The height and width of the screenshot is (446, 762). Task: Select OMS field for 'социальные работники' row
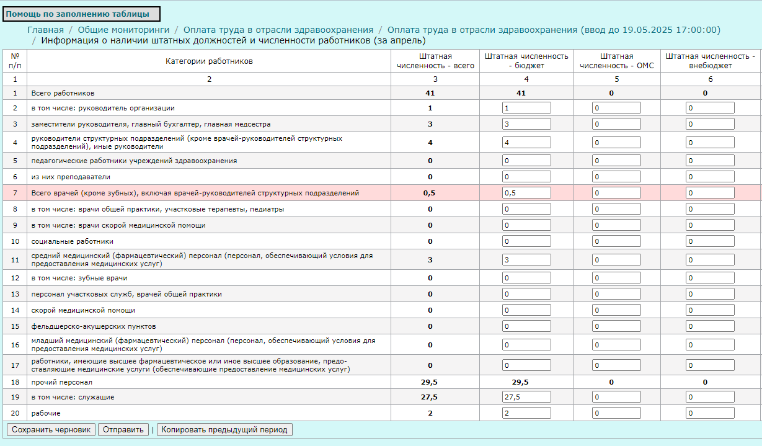(616, 241)
